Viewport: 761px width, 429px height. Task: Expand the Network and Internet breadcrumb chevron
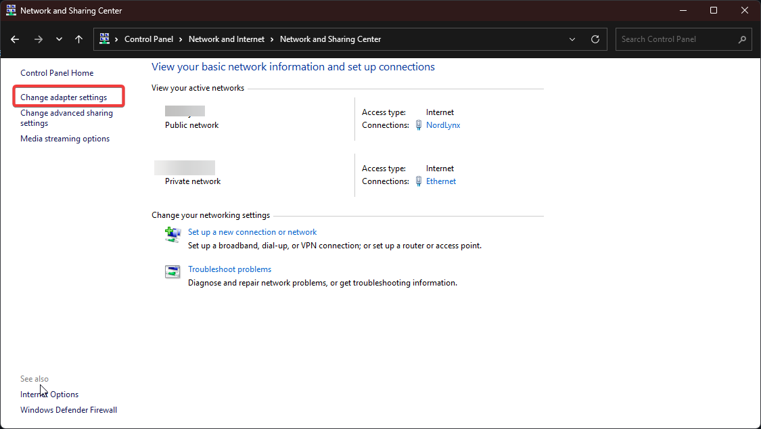click(271, 39)
